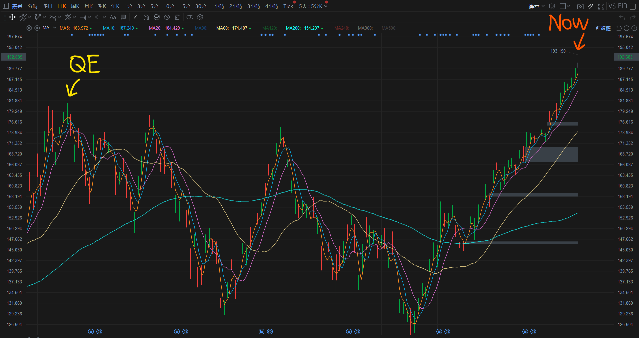639x338 pixels.
Task: Toggle MA60 line visibility
Action: pyautogui.click(x=234, y=28)
